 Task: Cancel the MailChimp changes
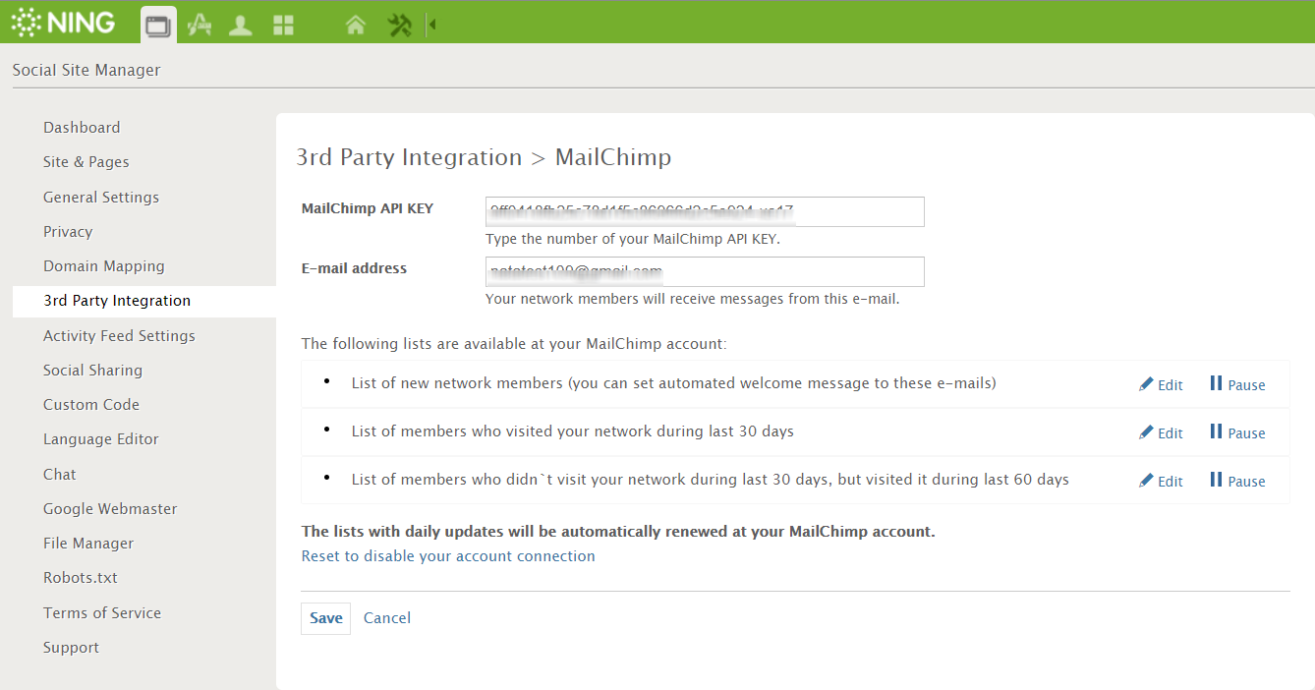click(387, 618)
